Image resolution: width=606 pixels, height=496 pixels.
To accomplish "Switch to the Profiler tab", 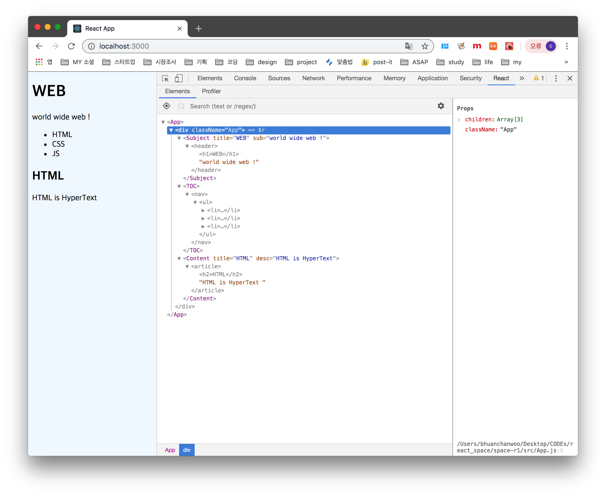I will [x=211, y=92].
